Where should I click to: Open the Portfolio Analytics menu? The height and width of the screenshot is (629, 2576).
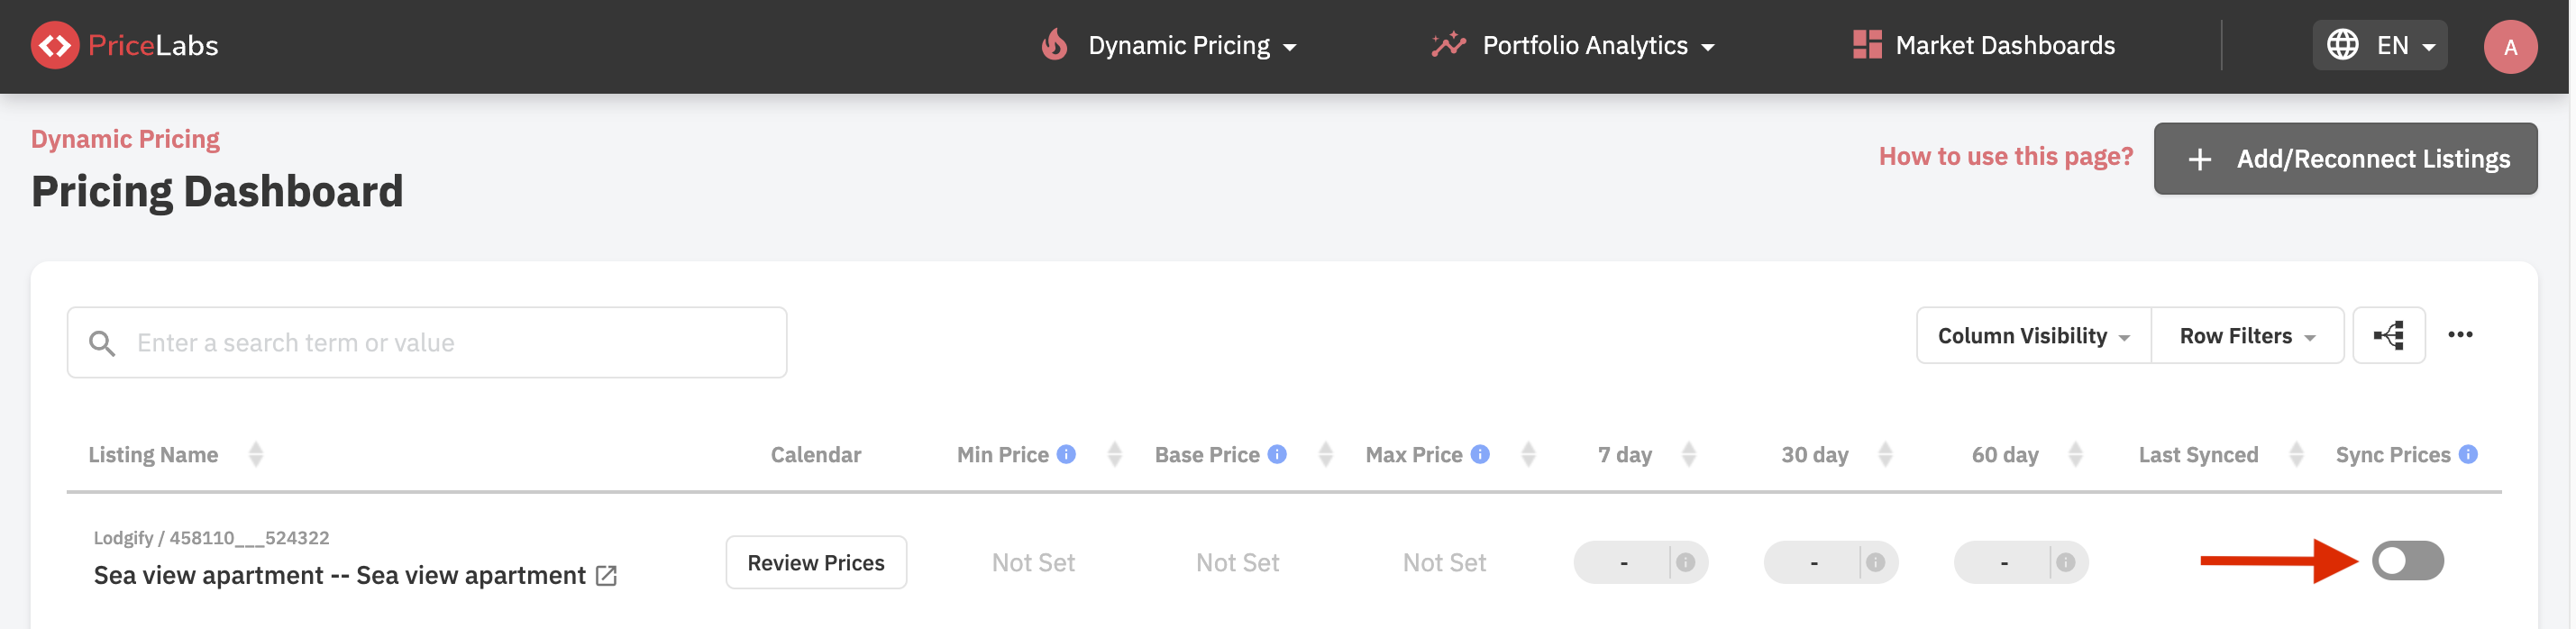[1572, 46]
